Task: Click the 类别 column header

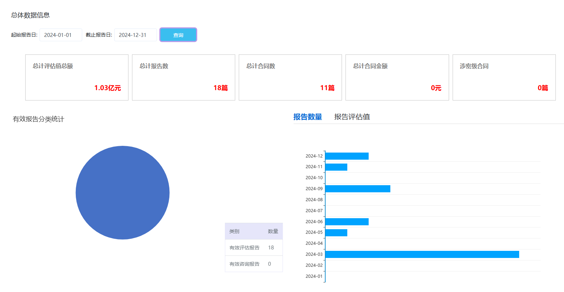Action: (x=234, y=231)
